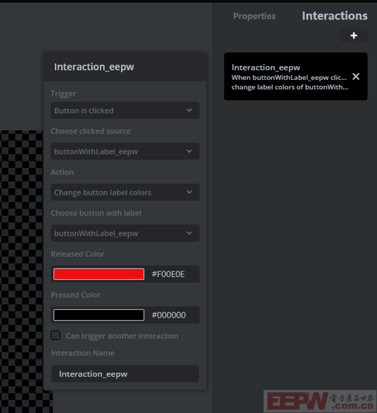The image size is (377, 413).
Task: Pick the black Pressed Color swatch
Action: click(98, 315)
